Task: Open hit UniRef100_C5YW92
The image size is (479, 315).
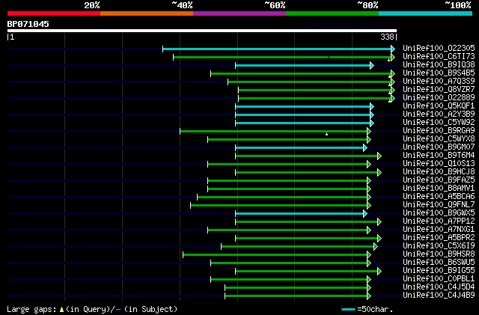Action: [439, 122]
